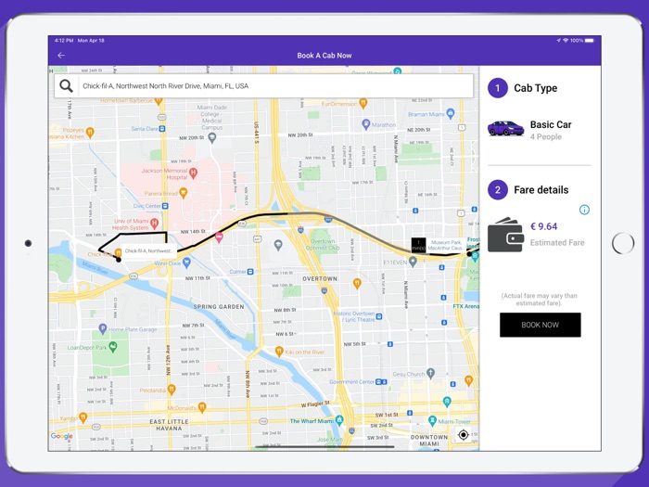Go back using the arrow in header
The image size is (649, 487).
coord(61,55)
